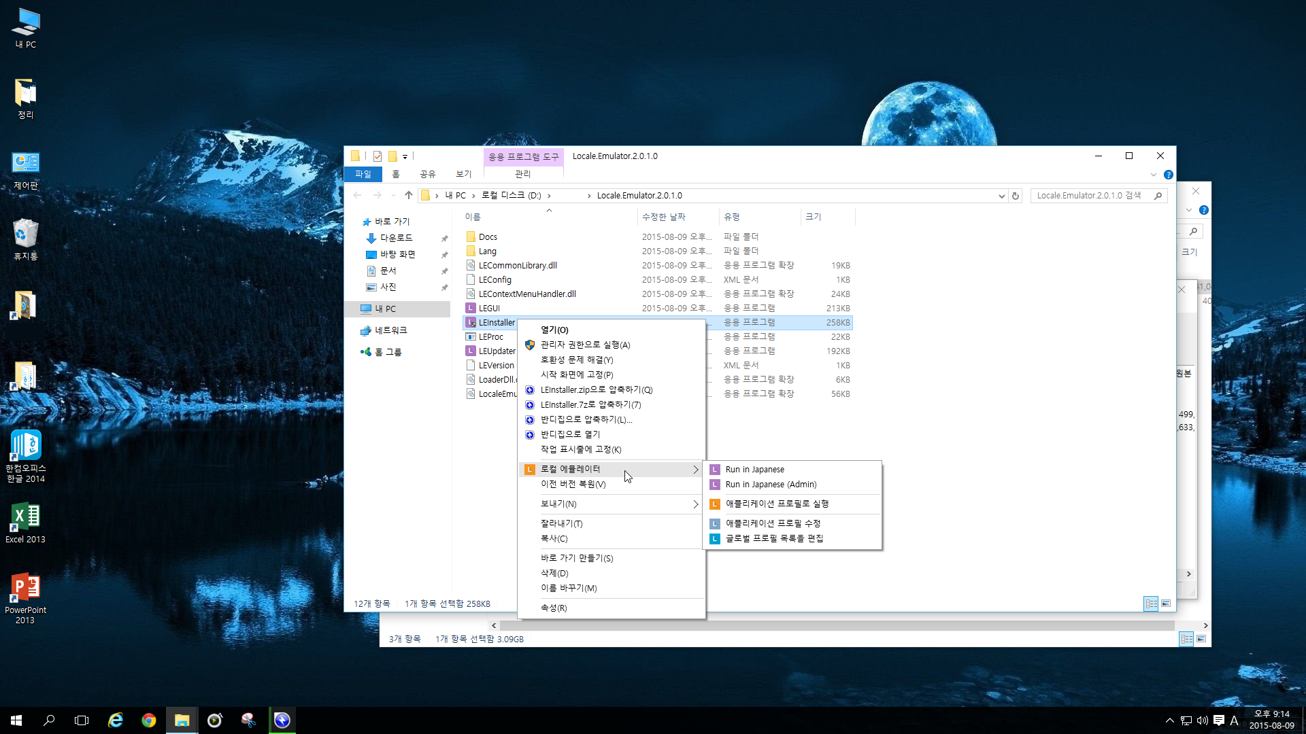Open the Windows search icon on the taskbar
1306x734 pixels.
click(x=48, y=720)
